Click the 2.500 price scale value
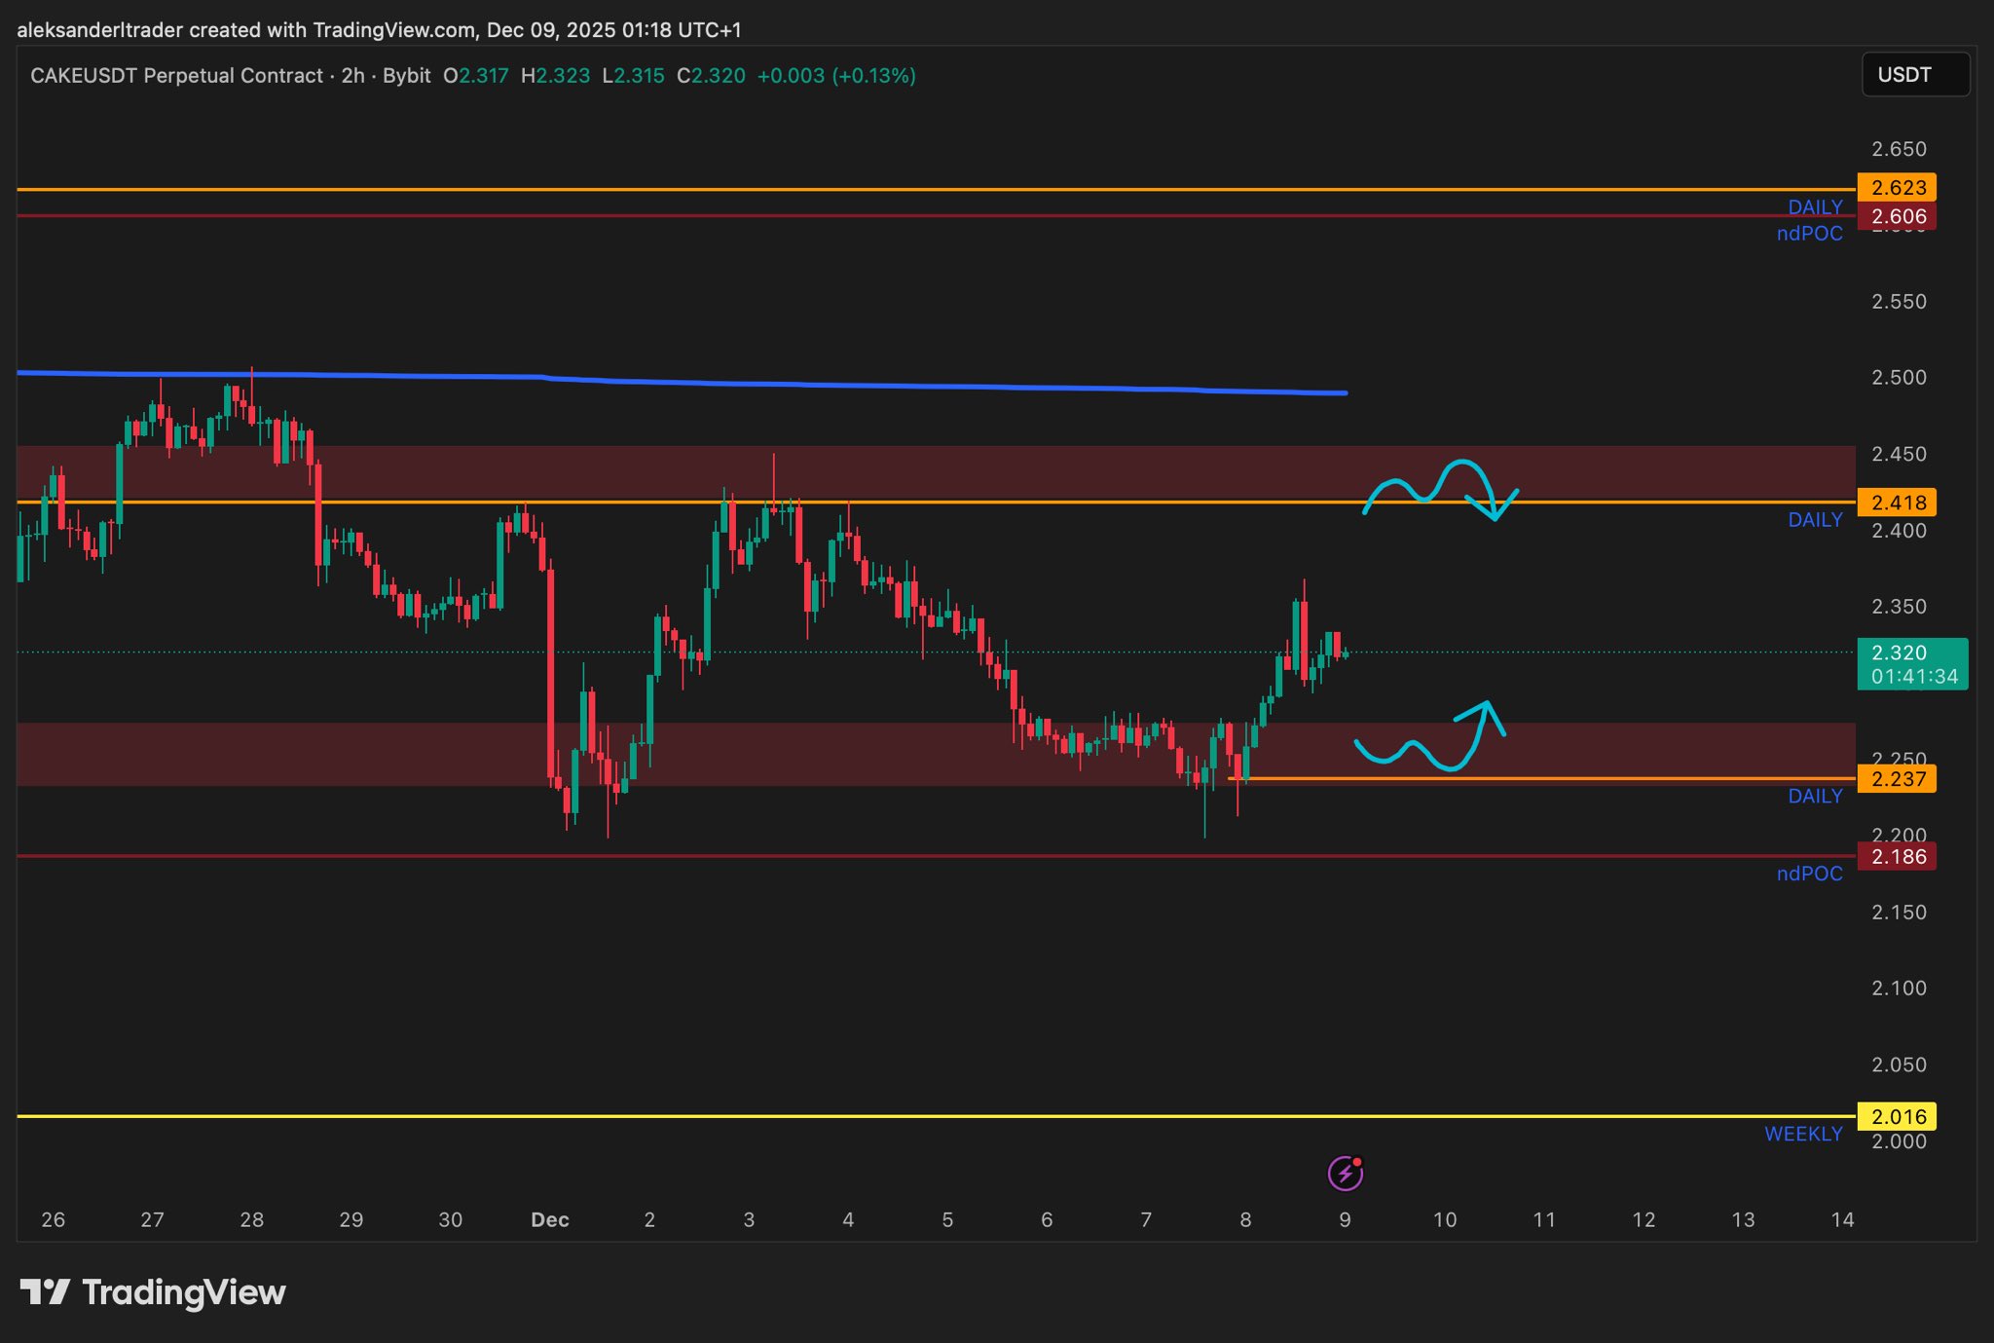This screenshot has height=1343, width=1994. (1898, 378)
